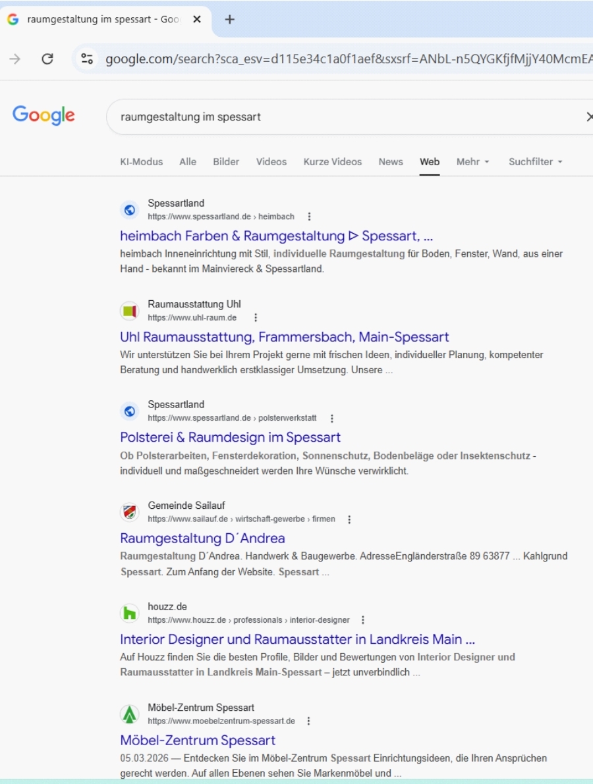This screenshot has height=784, width=593.
Task: Open options for houzz.de result
Action: (362, 620)
